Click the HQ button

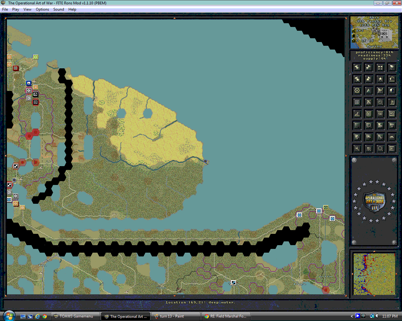tap(392, 114)
